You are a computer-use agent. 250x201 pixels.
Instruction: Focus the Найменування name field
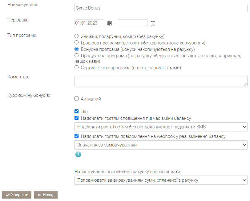pos(161,8)
